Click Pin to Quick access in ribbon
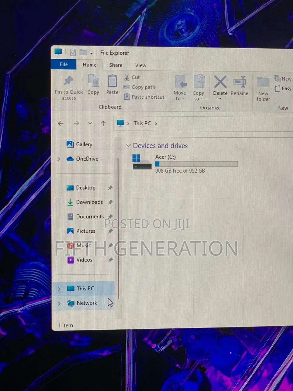This screenshot has width=293, height=391. 69,88
